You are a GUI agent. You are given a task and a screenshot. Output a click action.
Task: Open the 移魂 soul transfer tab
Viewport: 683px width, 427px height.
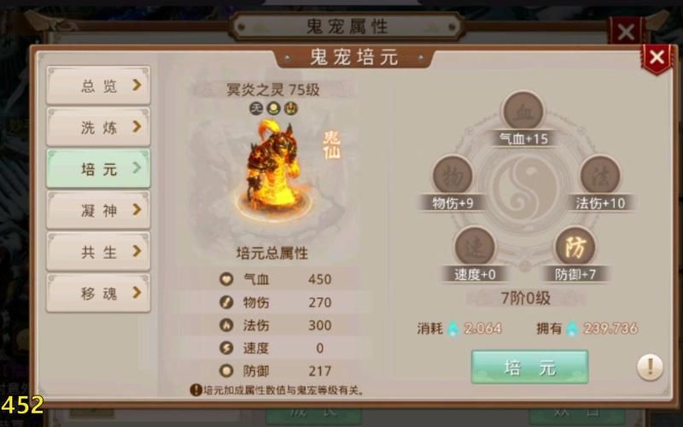pyautogui.click(x=98, y=293)
